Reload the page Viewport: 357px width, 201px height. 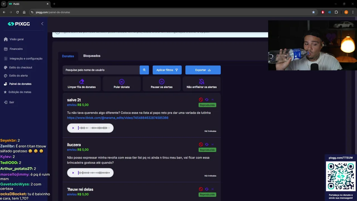coord(17,12)
